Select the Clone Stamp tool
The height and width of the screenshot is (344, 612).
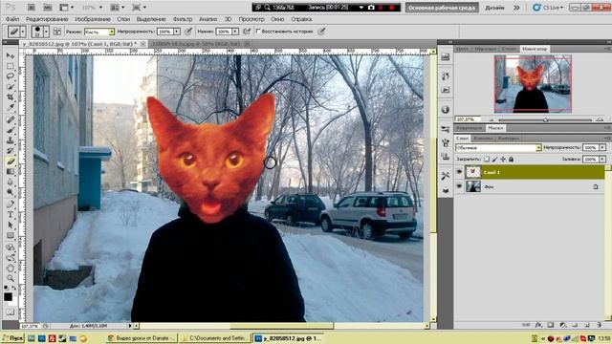coord(11,140)
